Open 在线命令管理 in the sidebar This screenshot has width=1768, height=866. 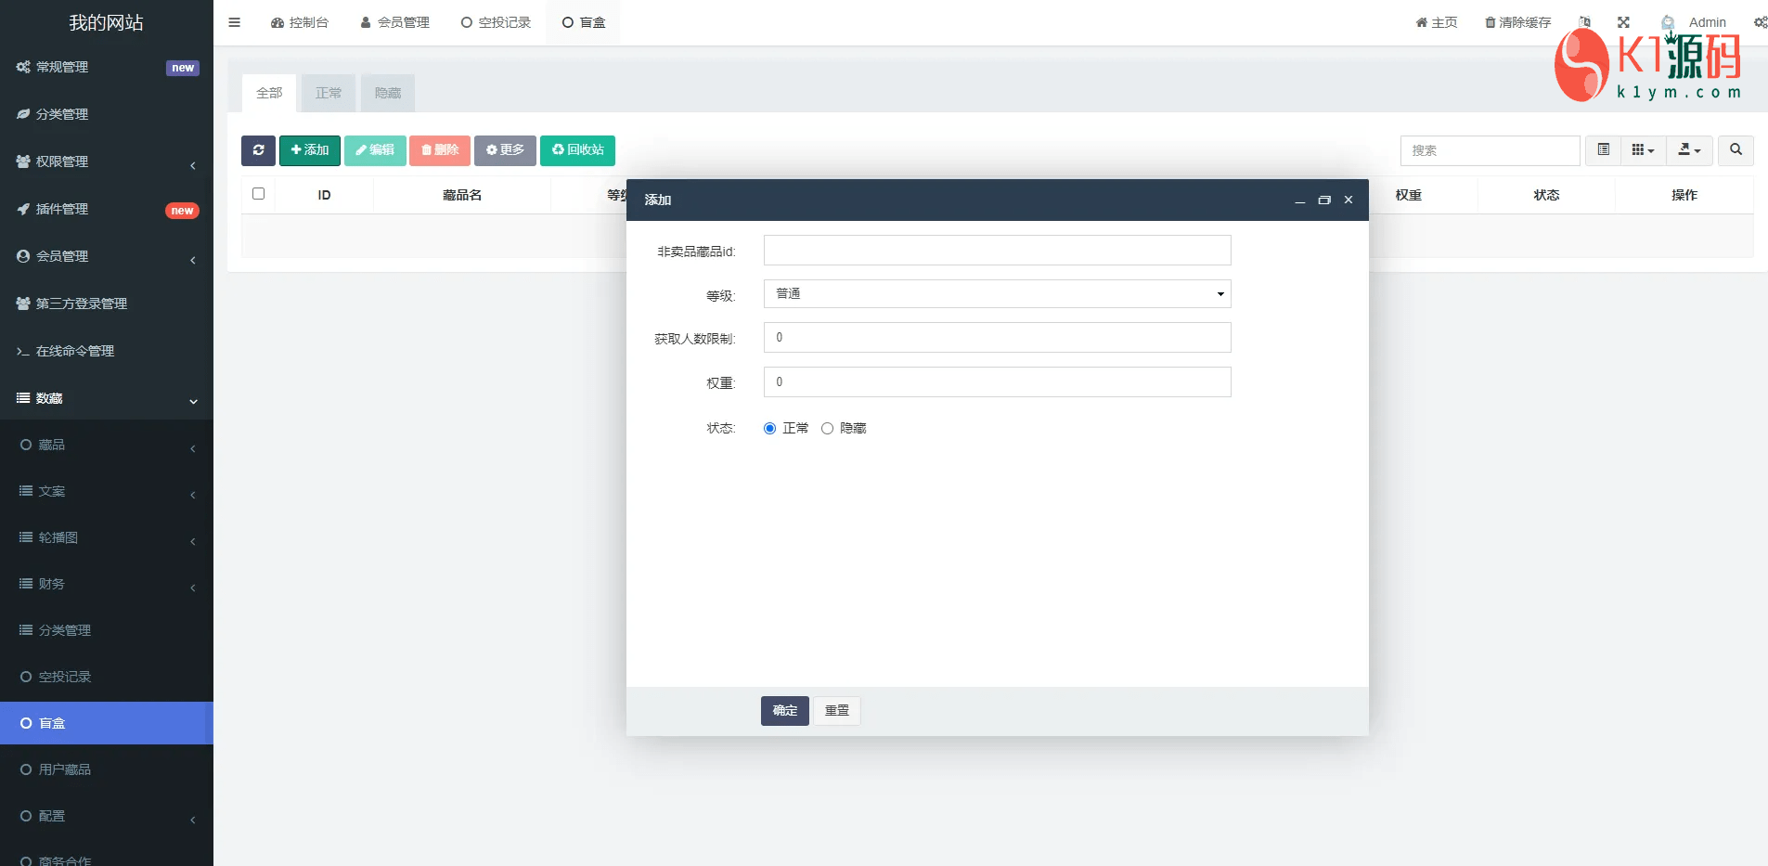click(107, 351)
